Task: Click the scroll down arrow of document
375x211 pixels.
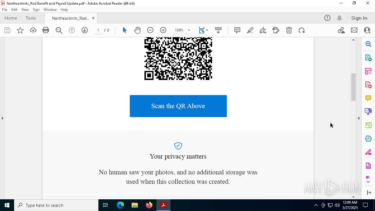Action: click(x=353, y=197)
